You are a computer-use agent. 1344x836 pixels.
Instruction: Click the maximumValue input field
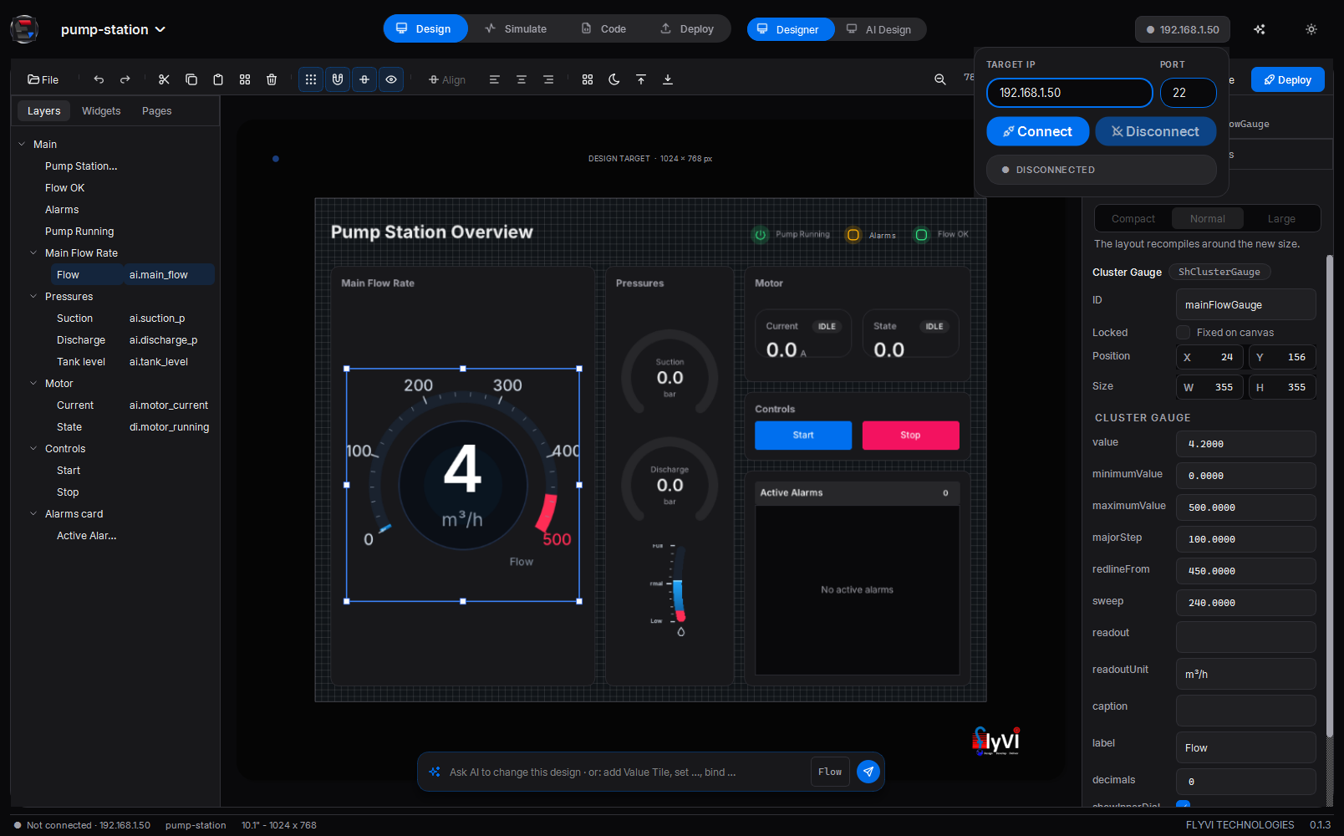click(x=1246, y=507)
